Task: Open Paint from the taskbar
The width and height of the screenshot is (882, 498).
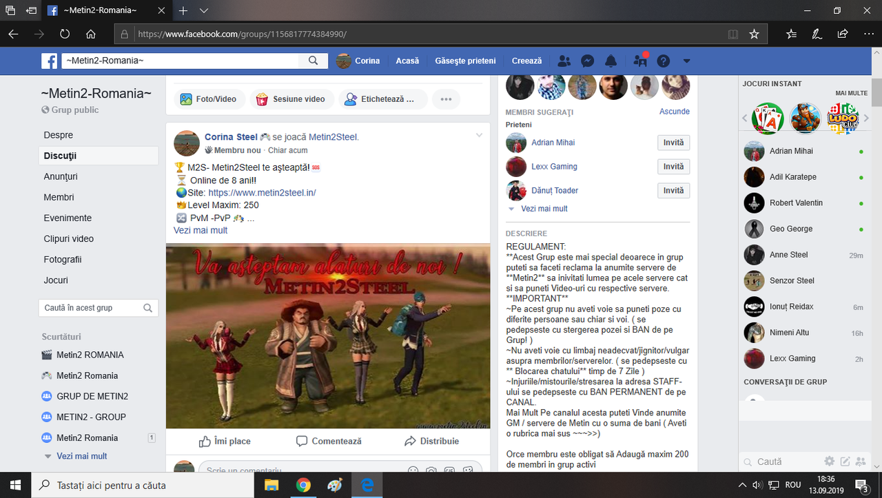Action: coord(335,485)
